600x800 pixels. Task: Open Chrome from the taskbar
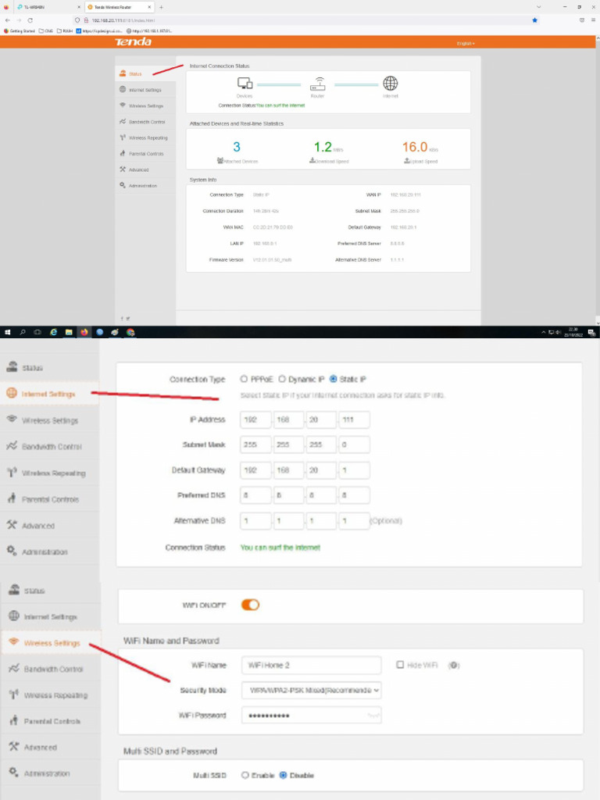point(130,332)
